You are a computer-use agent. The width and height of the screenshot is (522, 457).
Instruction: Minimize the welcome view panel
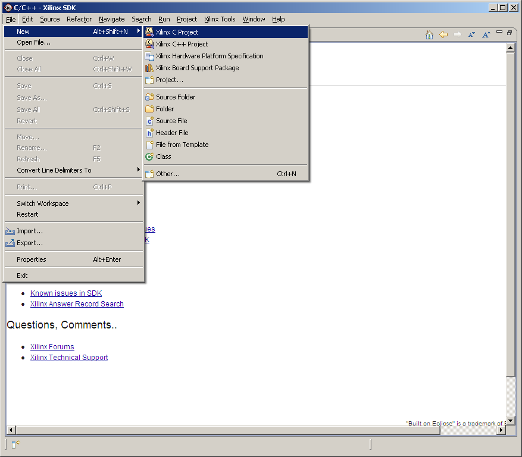[x=499, y=32]
